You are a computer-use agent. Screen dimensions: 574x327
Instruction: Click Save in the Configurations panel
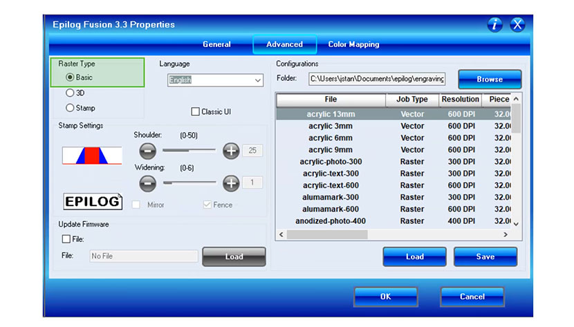[x=485, y=256]
